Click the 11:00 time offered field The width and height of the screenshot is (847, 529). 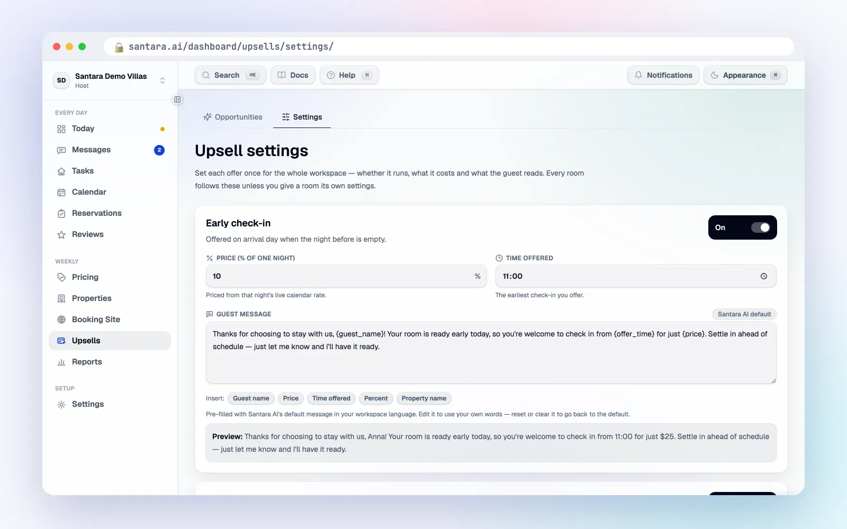coord(636,276)
